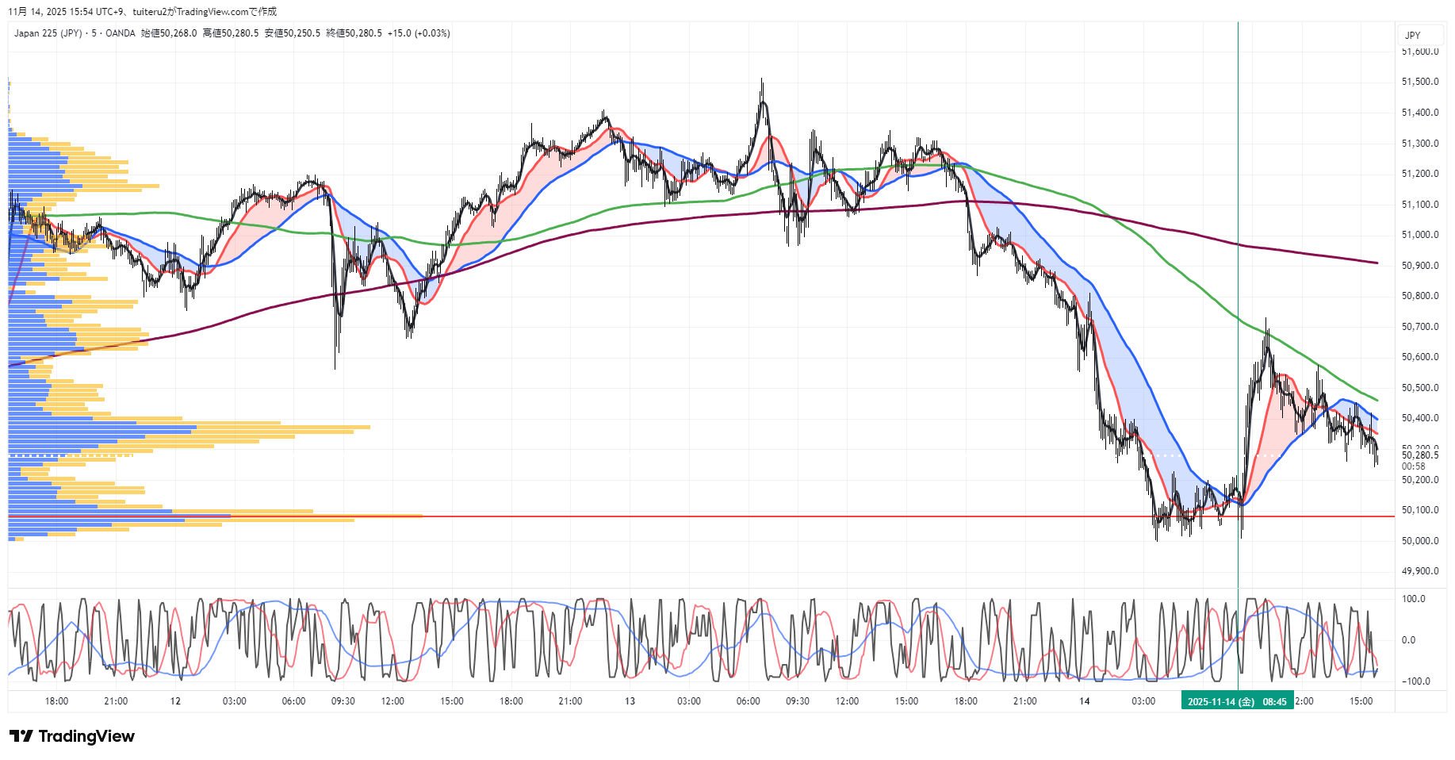Click the 50,280.5 current price label

[1419, 455]
